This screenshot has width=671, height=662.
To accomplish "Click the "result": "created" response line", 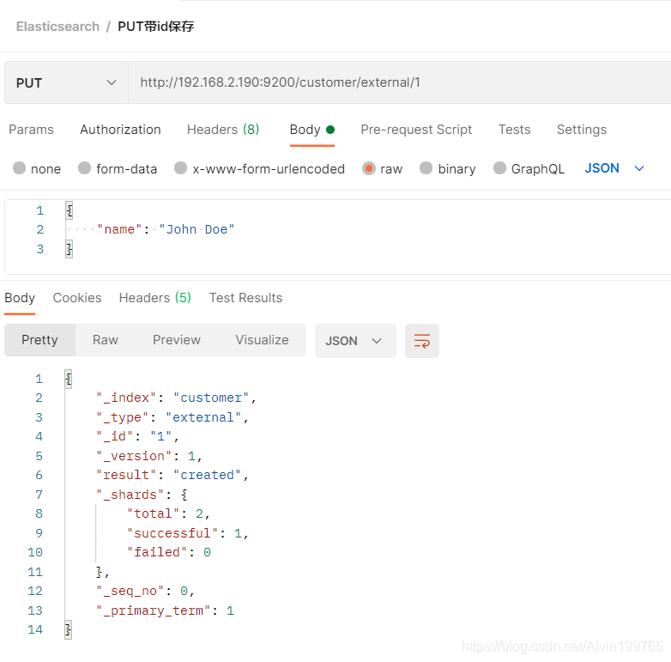I will (x=172, y=475).
